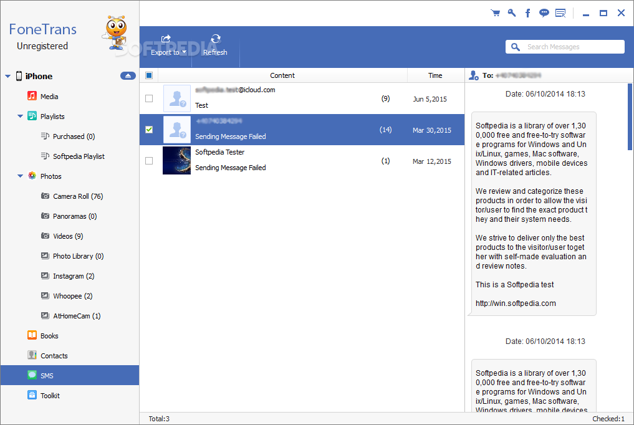Click the (14) message count

coord(385,130)
